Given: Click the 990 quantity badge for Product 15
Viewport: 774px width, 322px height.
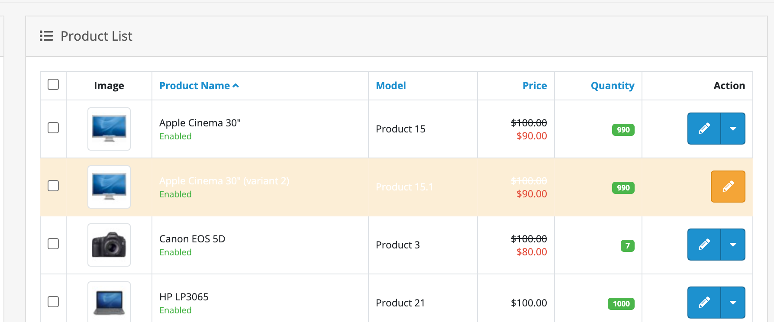Looking at the screenshot, I should tap(623, 130).
